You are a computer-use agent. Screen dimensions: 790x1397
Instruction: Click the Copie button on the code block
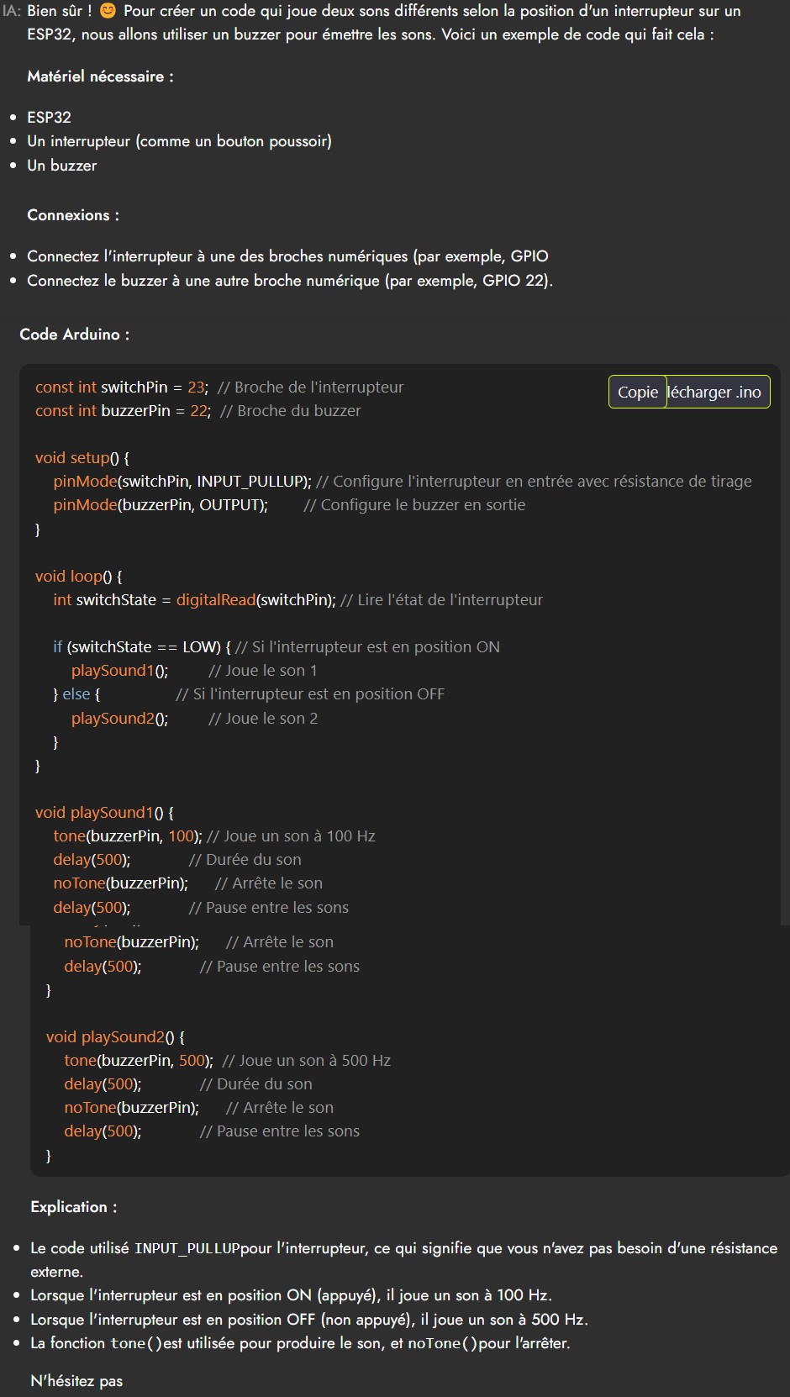(638, 392)
